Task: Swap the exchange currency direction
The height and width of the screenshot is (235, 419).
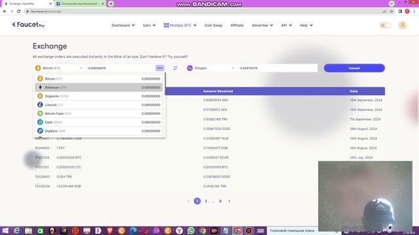Action: coord(175,68)
